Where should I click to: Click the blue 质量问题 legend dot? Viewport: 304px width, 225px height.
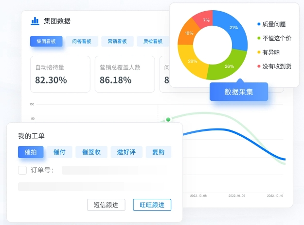pyautogui.click(x=259, y=24)
